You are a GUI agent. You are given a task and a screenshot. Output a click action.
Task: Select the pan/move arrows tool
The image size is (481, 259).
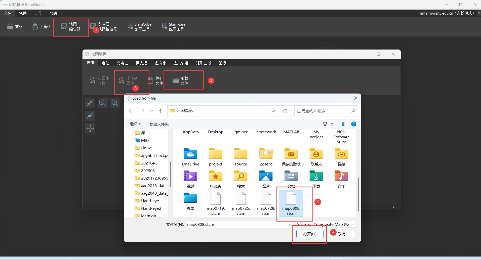pyautogui.click(x=90, y=128)
